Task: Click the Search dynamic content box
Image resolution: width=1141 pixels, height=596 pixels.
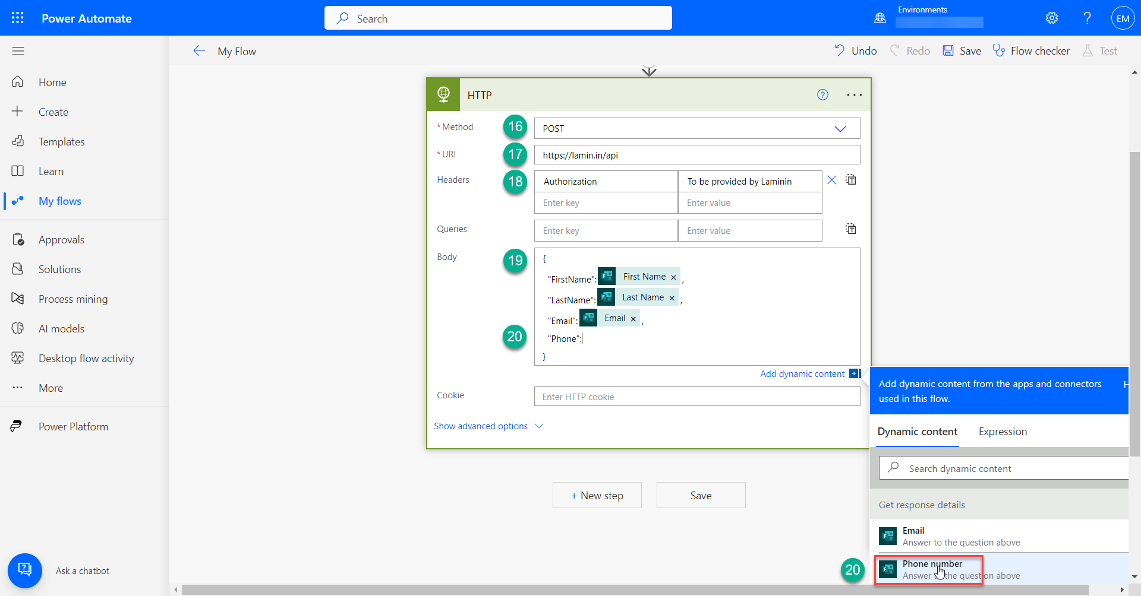Action: coord(1004,468)
